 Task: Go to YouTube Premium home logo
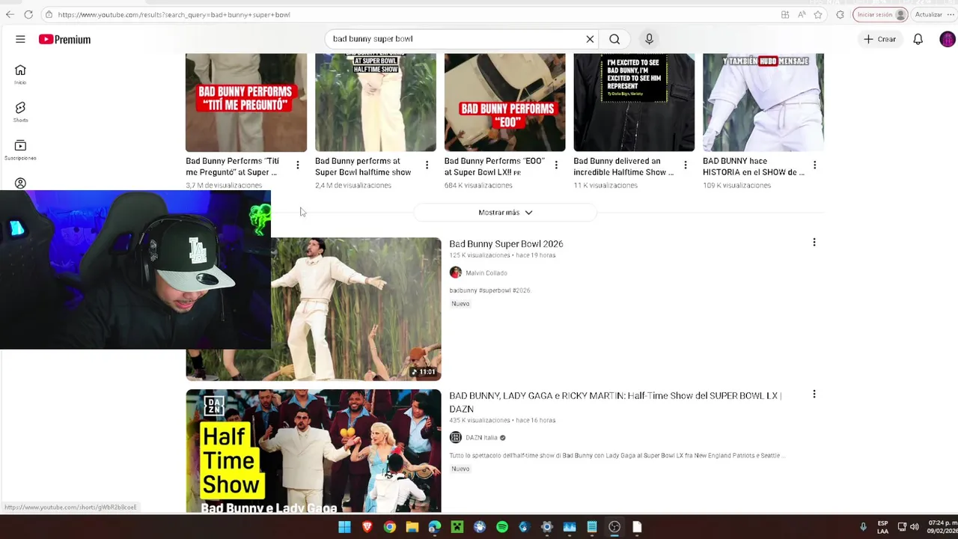(65, 39)
